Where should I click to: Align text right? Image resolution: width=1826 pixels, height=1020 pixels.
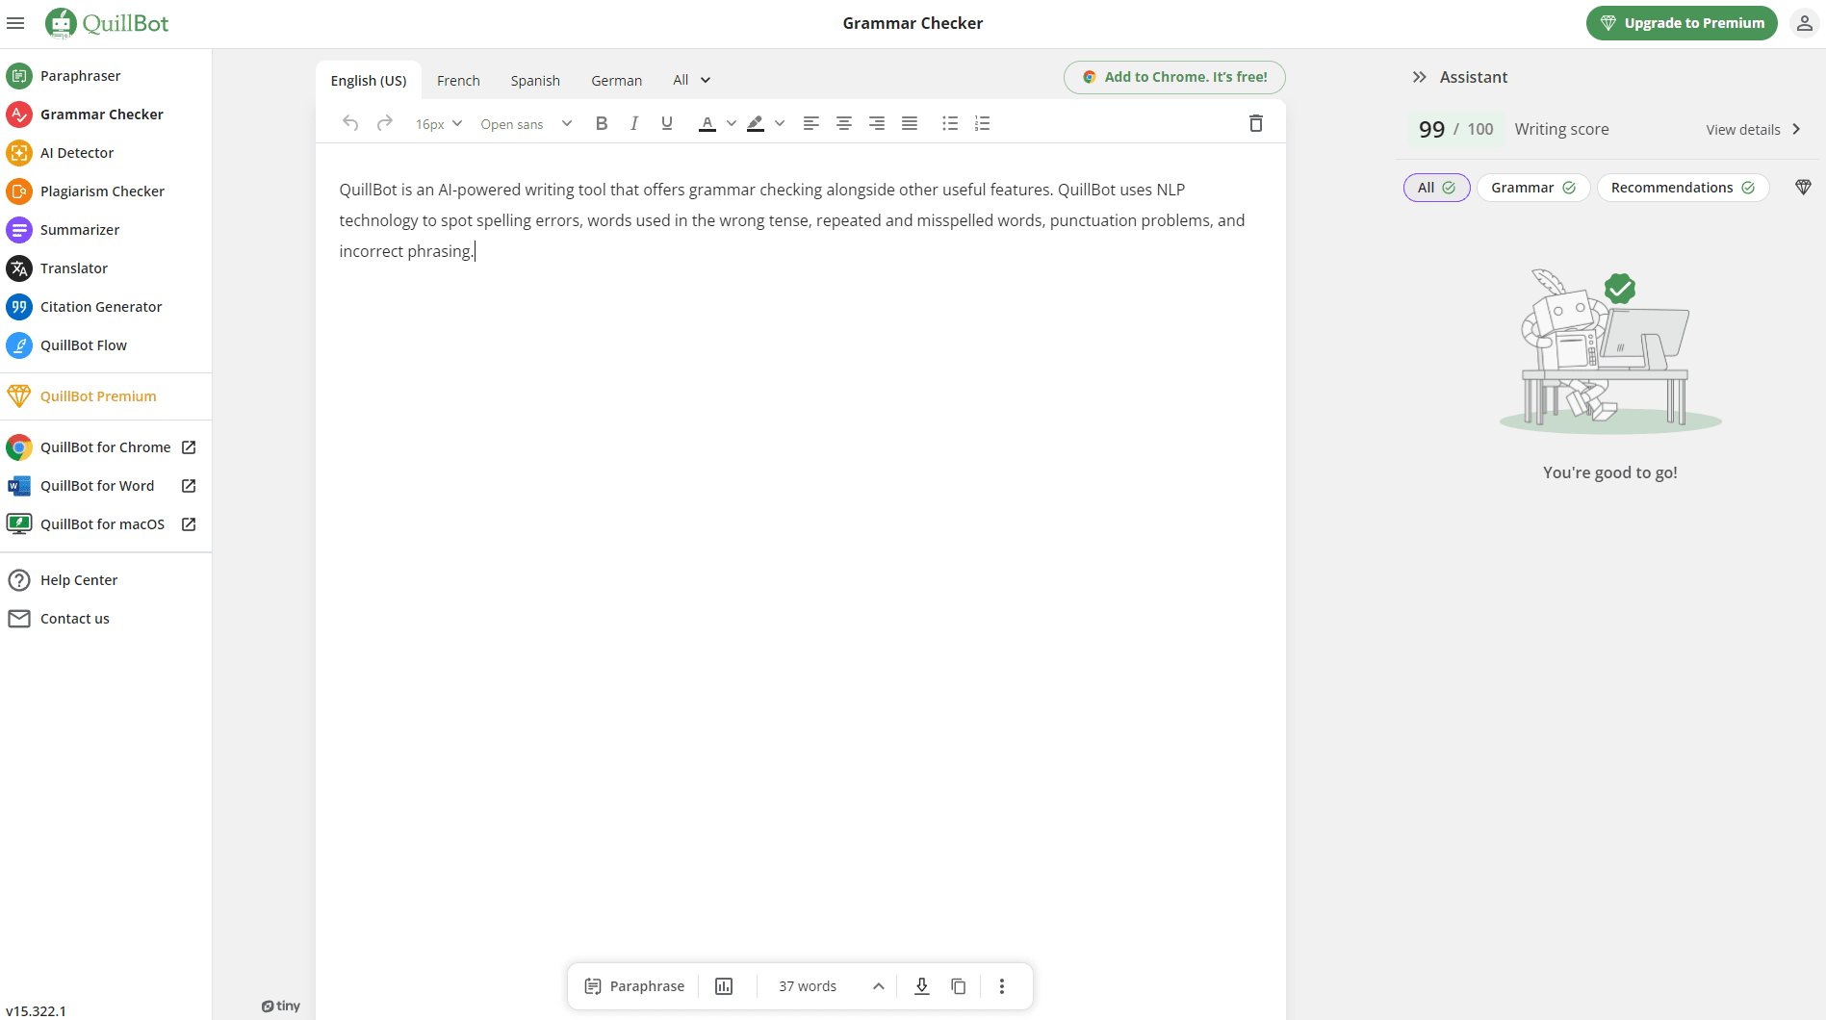[877, 123]
